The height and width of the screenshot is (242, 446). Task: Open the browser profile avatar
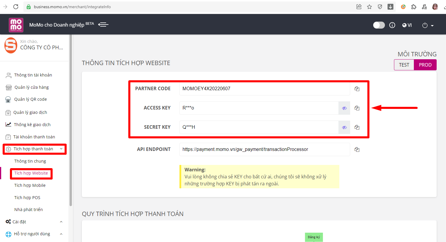(x=435, y=7)
